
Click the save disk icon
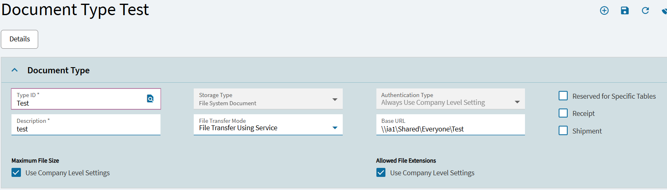pyautogui.click(x=625, y=11)
